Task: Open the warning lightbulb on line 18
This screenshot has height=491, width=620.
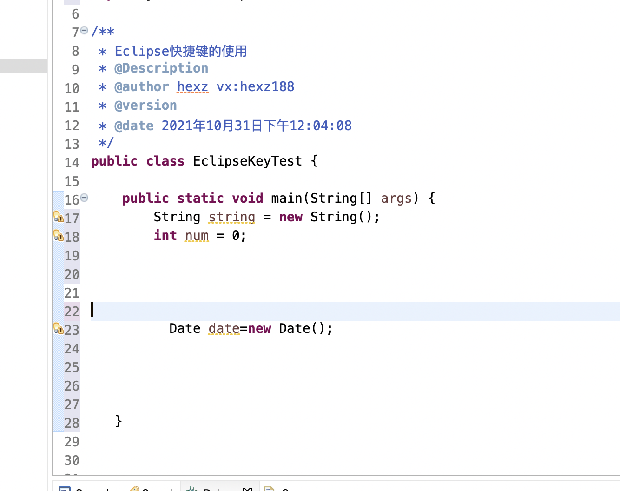Action: [58, 236]
